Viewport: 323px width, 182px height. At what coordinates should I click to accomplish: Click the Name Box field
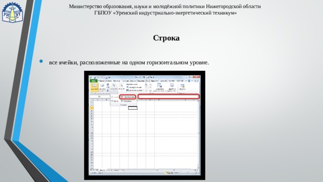(100, 97)
